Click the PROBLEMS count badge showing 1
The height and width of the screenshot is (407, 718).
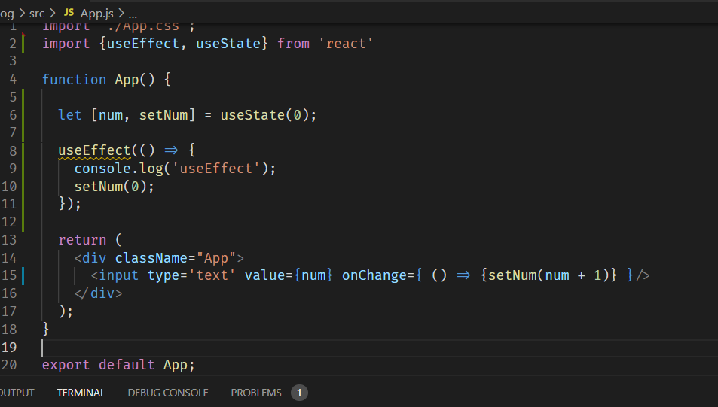299,393
